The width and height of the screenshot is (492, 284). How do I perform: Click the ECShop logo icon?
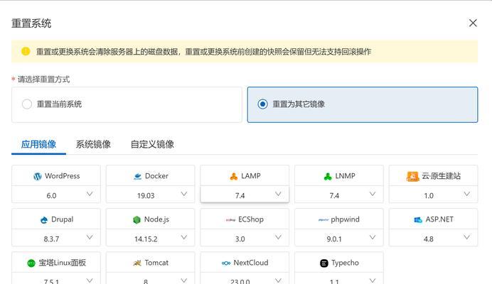pos(230,219)
